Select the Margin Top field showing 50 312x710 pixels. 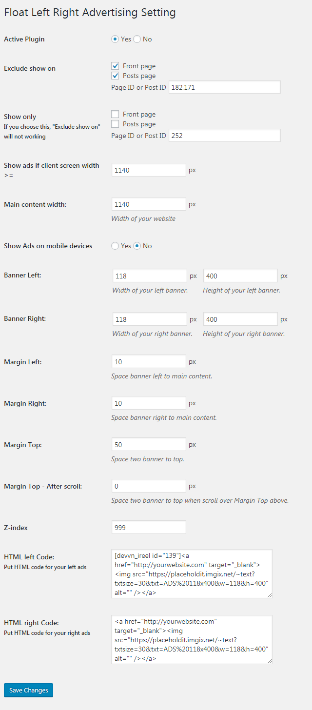pos(149,444)
